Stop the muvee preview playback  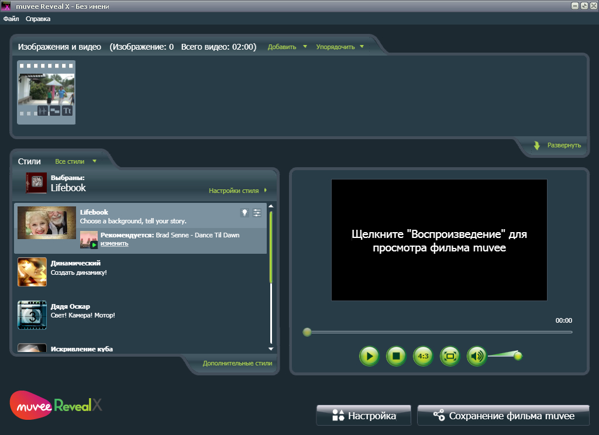(396, 356)
